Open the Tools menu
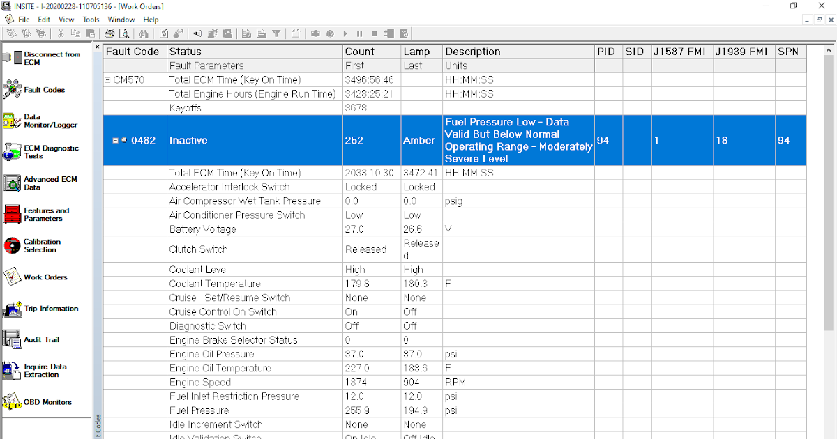 tap(91, 19)
